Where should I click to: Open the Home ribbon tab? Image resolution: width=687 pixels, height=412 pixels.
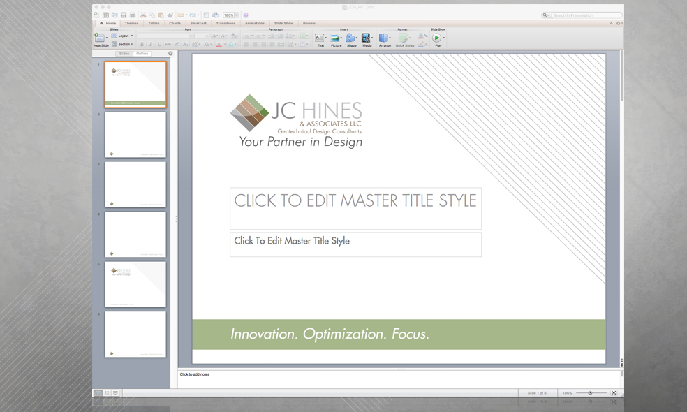coord(108,23)
